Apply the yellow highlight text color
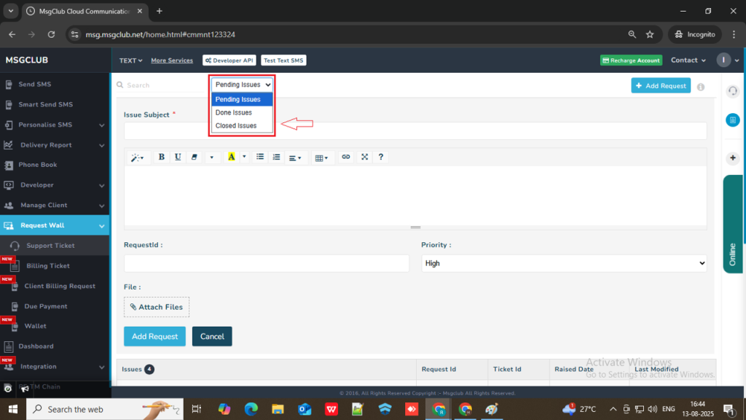Screen dimensions: 746x420 coord(231,157)
